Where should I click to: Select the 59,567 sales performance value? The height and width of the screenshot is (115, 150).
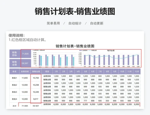[25, 63]
